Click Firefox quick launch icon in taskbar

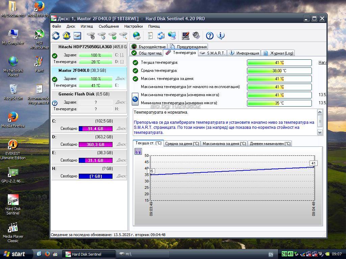(47, 254)
